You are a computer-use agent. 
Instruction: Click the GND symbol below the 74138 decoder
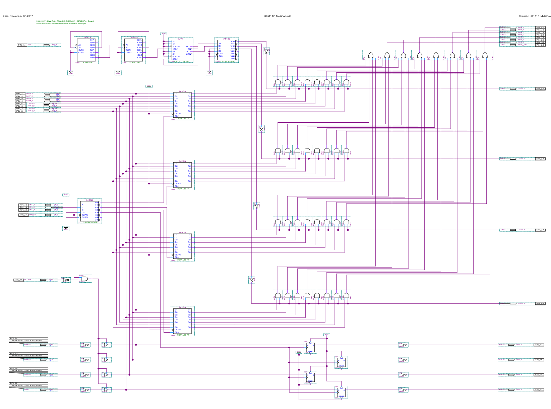(x=66, y=229)
